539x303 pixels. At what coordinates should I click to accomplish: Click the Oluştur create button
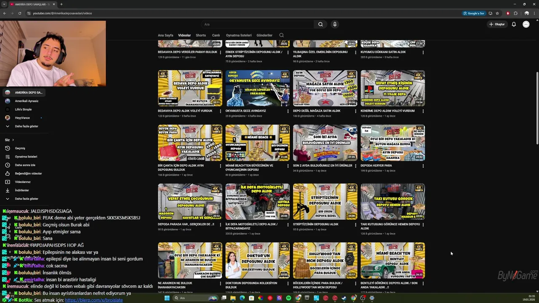tap(497, 24)
